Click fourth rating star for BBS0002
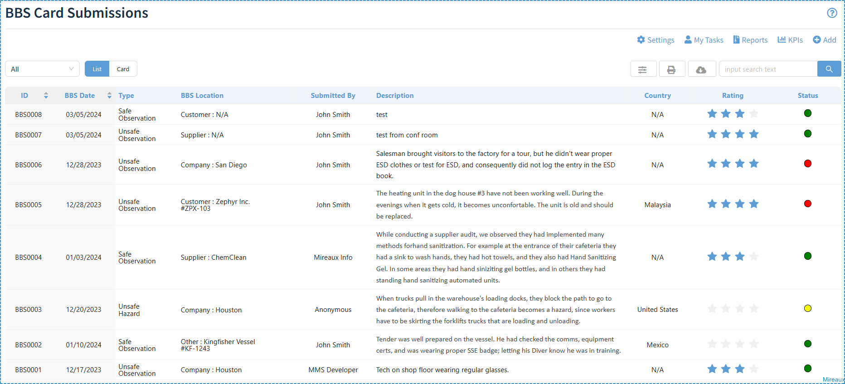Viewport: 845px width, 384px height. (754, 344)
